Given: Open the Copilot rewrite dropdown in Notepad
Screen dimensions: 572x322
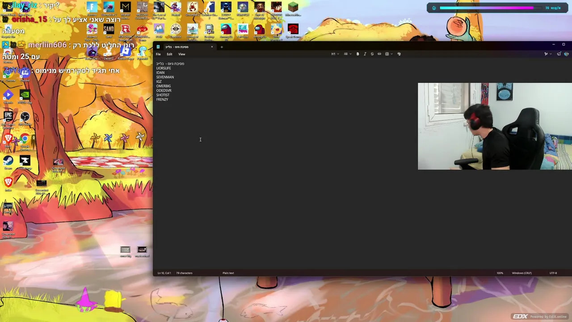Looking at the screenshot, I should coord(547,54).
